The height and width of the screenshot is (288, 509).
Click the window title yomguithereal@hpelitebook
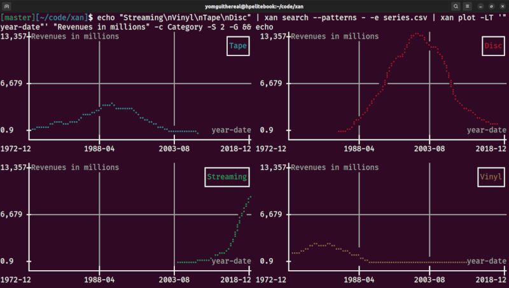tap(254, 5)
